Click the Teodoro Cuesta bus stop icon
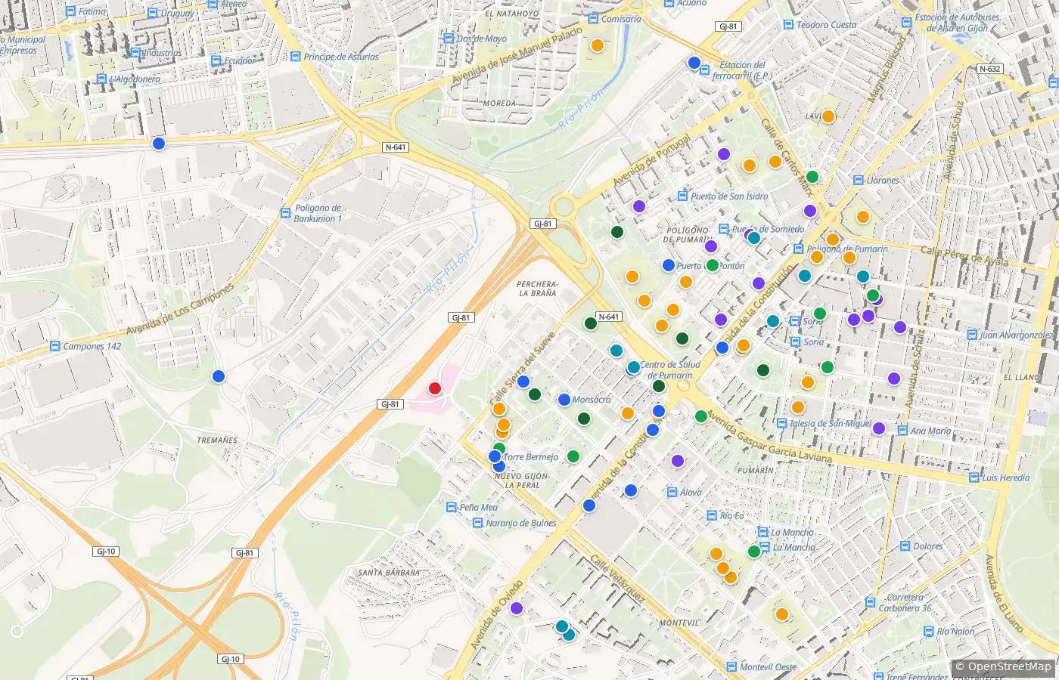This screenshot has height=680, width=1059. pyautogui.click(x=788, y=25)
